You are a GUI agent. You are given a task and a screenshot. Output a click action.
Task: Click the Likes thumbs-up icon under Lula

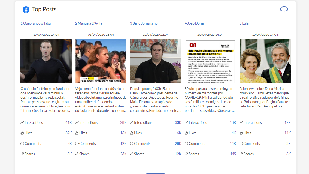click(241, 133)
